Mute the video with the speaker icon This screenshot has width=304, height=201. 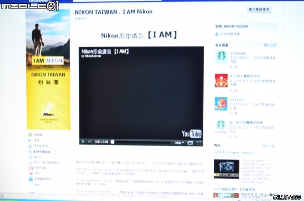click(x=90, y=142)
